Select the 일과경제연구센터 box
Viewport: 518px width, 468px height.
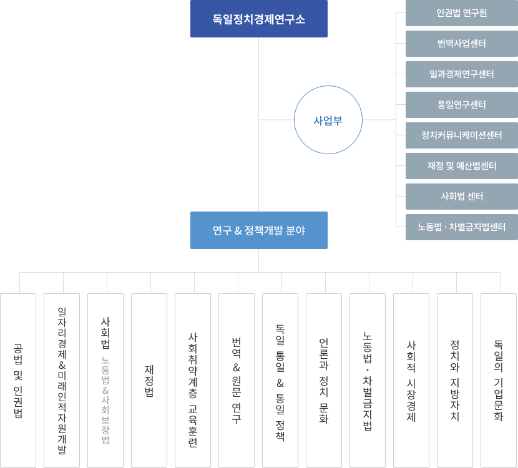[461, 74]
